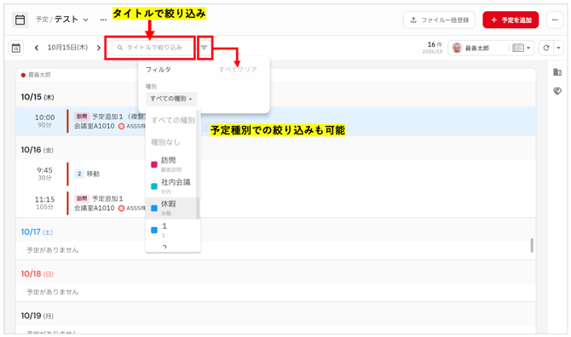571x337 pixels.
Task: Choose 社内会議 type in the list
Action: 171,186
